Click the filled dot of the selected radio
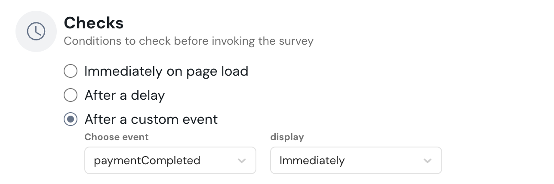Image resolution: width=554 pixels, height=184 pixels. point(71,119)
